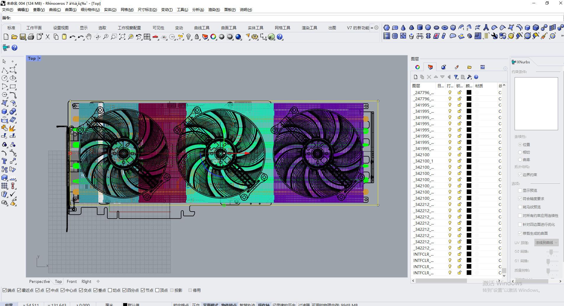Uncheck the 斑马纹预览 option in XNurbs
The width and height of the screenshot is (564, 306).
520,207
